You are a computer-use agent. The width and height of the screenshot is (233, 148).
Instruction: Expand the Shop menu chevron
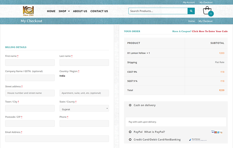coord(69,11)
